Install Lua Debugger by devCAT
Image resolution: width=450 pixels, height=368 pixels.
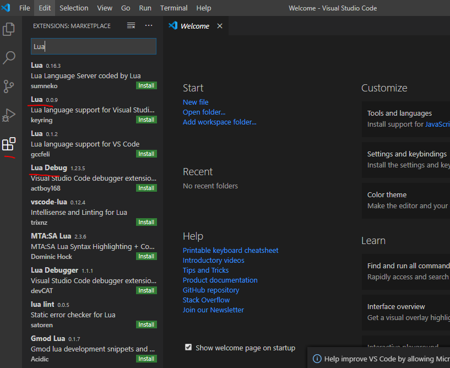(147, 290)
